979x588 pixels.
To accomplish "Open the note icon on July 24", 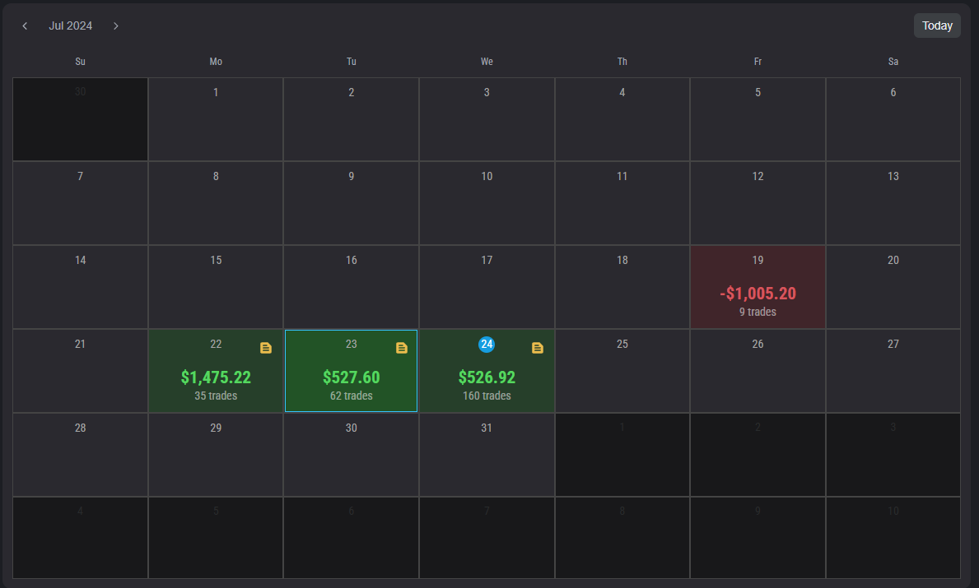I will pyautogui.click(x=537, y=347).
